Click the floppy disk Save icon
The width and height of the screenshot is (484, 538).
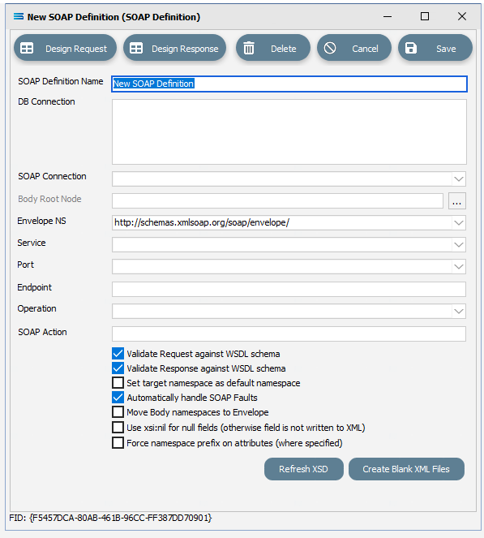coord(411,48)
